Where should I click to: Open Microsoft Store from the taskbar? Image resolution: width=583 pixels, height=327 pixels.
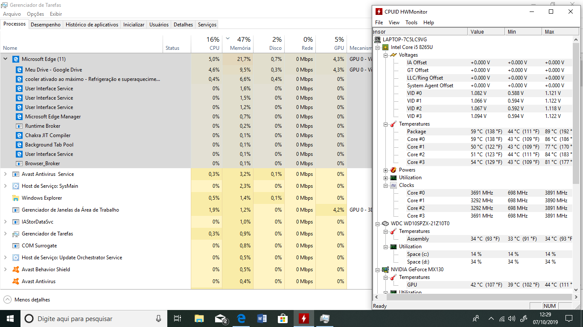click(x=283, y=318)
